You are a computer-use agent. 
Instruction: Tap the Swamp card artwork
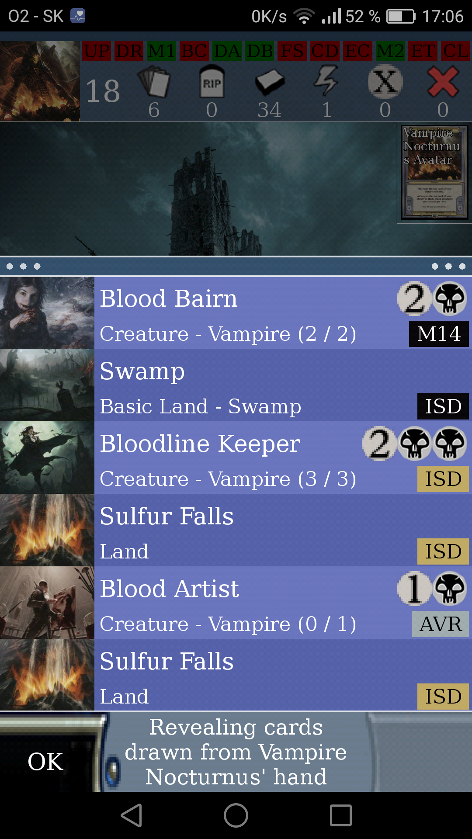coord(47,385)
